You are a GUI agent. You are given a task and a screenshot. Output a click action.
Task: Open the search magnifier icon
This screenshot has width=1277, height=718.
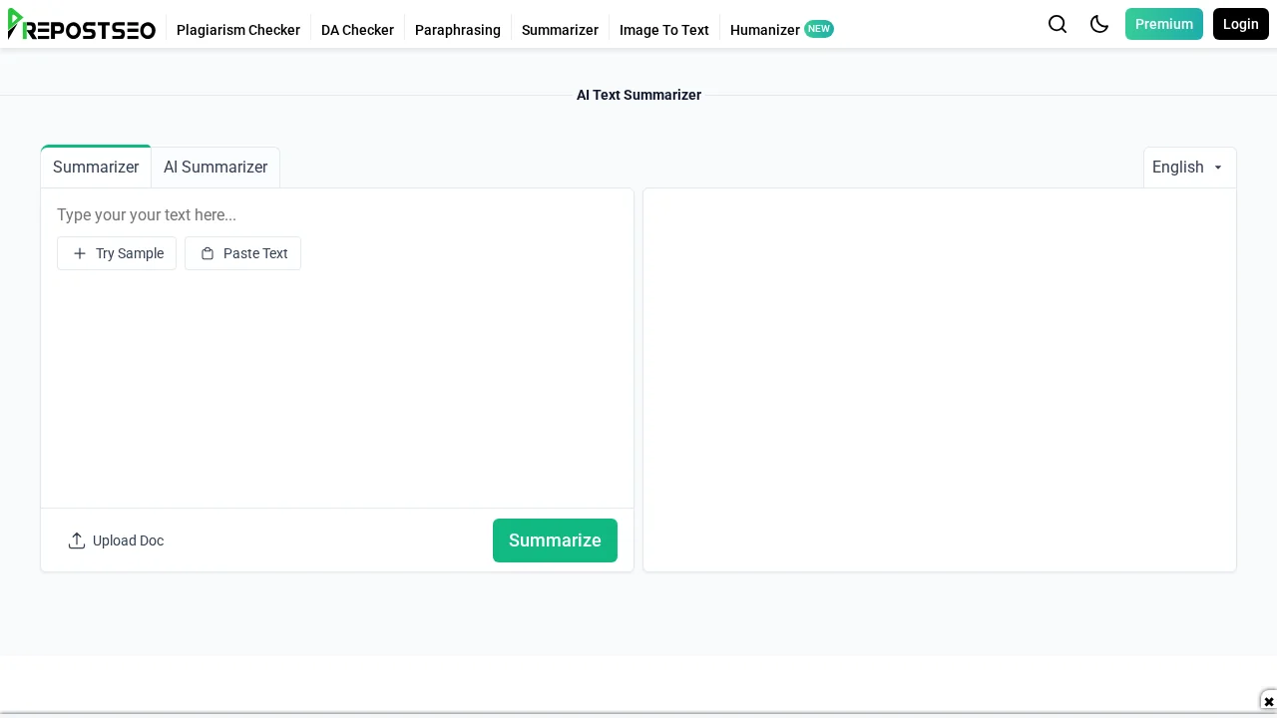(x=1058, y=24)
